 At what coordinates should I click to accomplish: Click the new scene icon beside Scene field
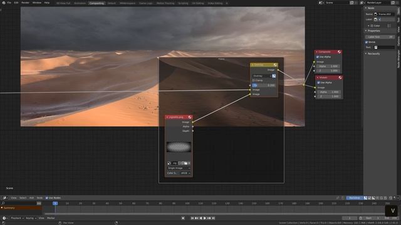352,2
